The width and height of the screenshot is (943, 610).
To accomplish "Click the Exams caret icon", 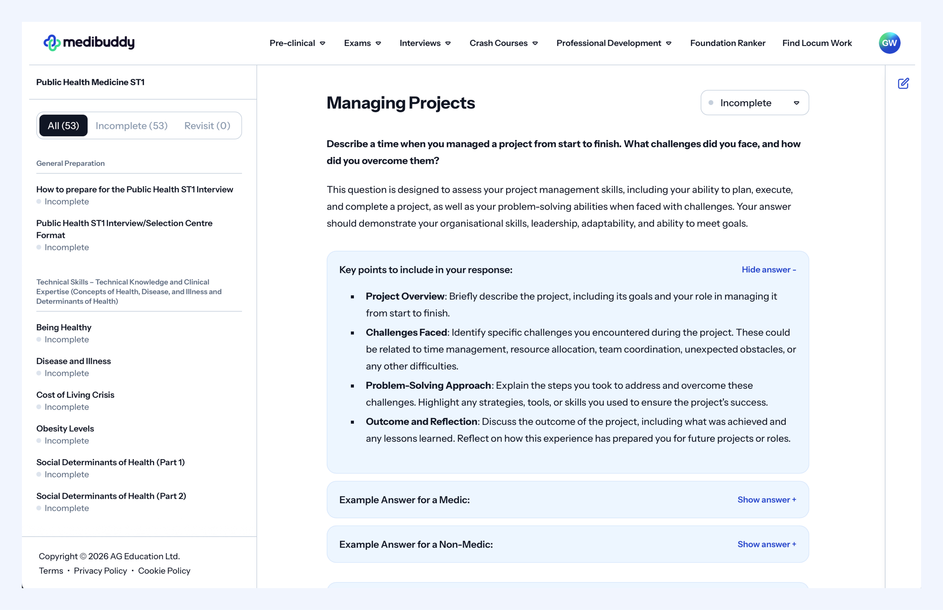I will click(x=379, y=43).
